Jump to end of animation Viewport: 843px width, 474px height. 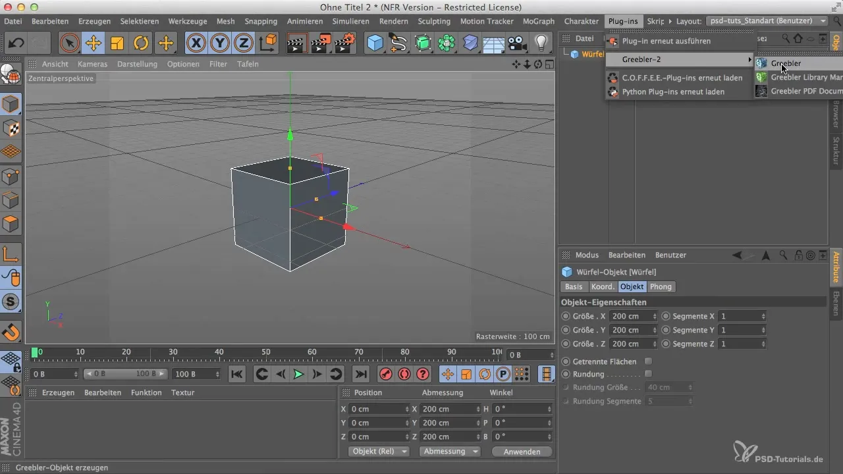click(360, 374)
